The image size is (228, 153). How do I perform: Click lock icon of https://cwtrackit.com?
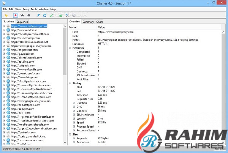coord(8,132)
